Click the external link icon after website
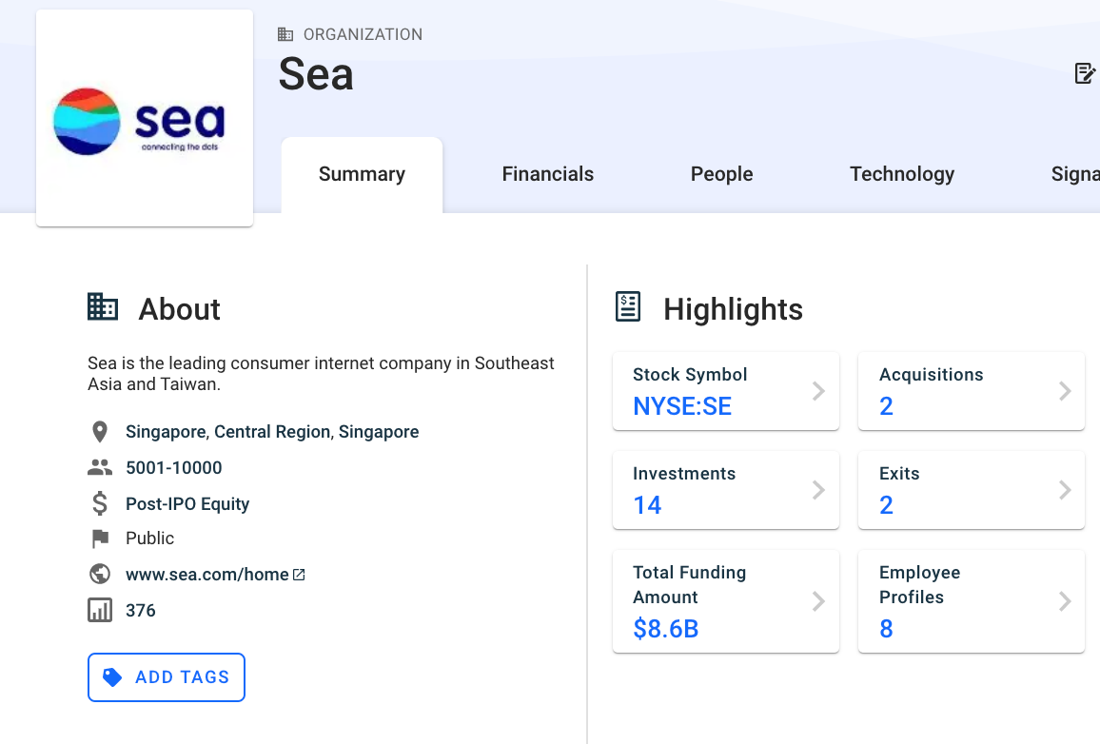Screen dimensions: 1100x744 [x=299, y=575]
